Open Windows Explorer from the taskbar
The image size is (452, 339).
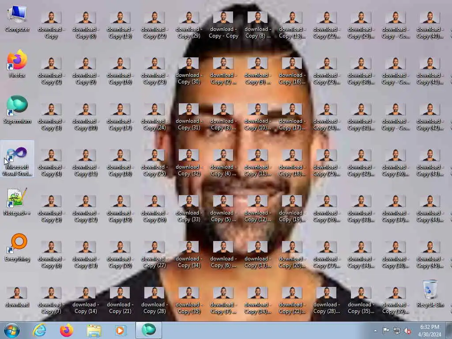[x=94, y=330]
